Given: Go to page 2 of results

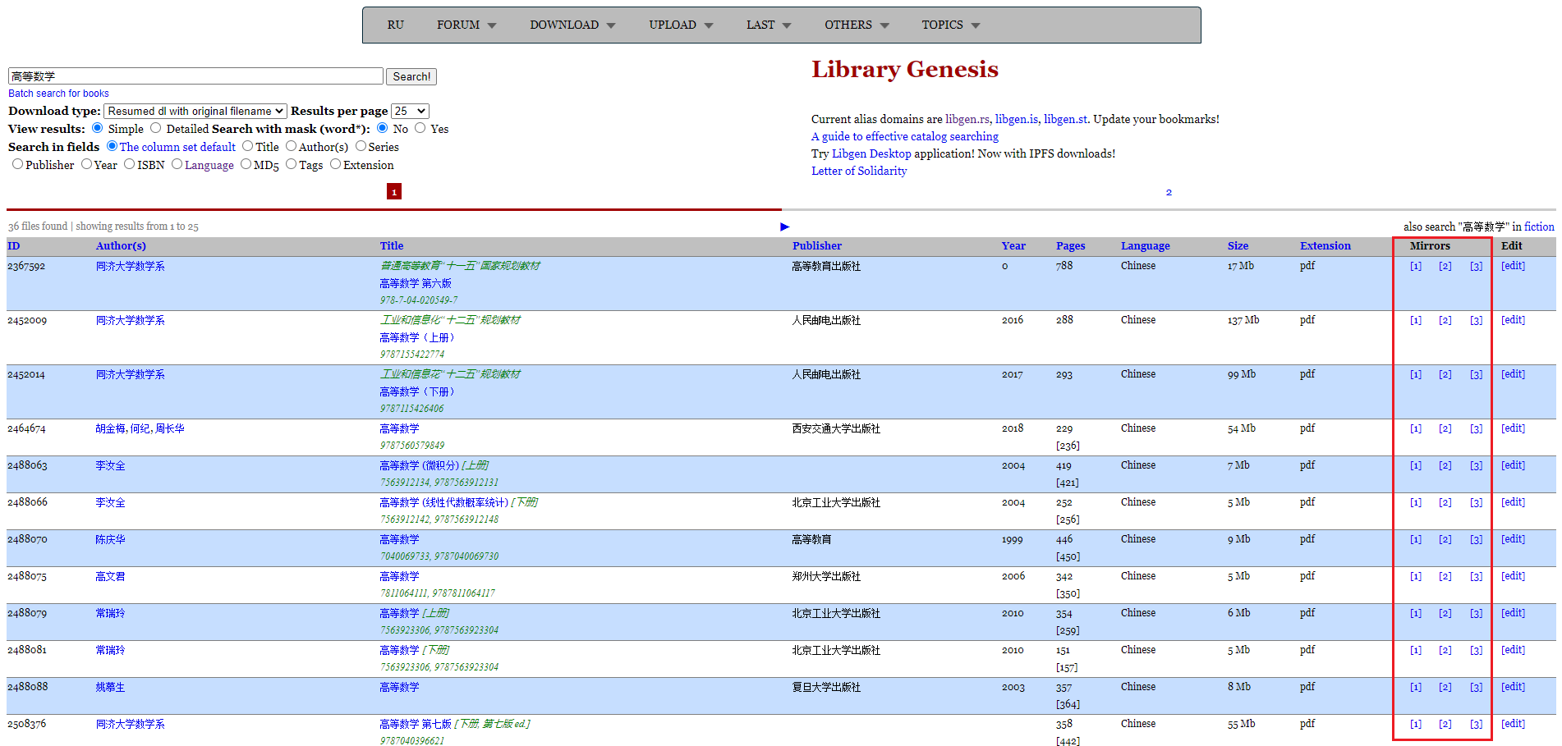Looking at the screenshot, I should point(1169,192).
